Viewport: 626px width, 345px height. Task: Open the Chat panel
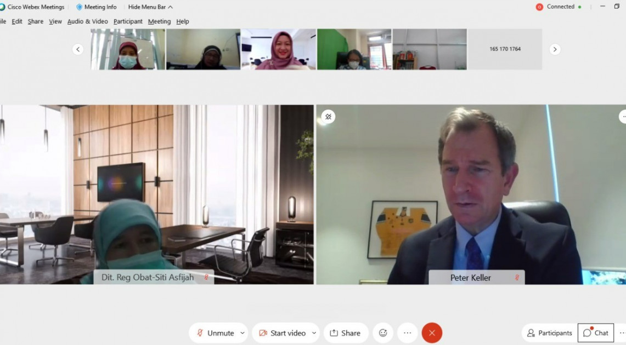point(596,333)
